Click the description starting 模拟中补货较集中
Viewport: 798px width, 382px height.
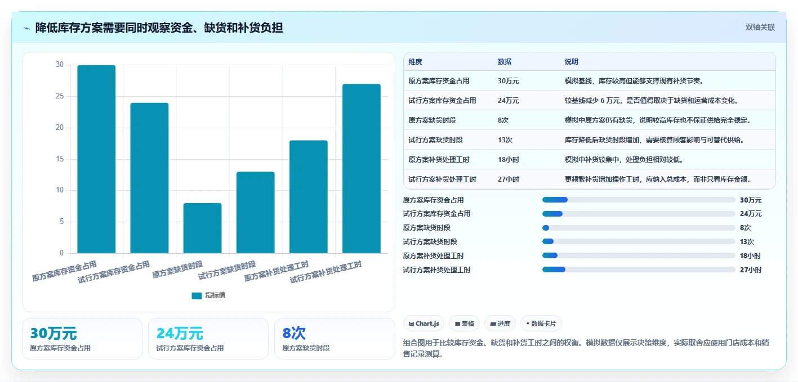(624, 160)
